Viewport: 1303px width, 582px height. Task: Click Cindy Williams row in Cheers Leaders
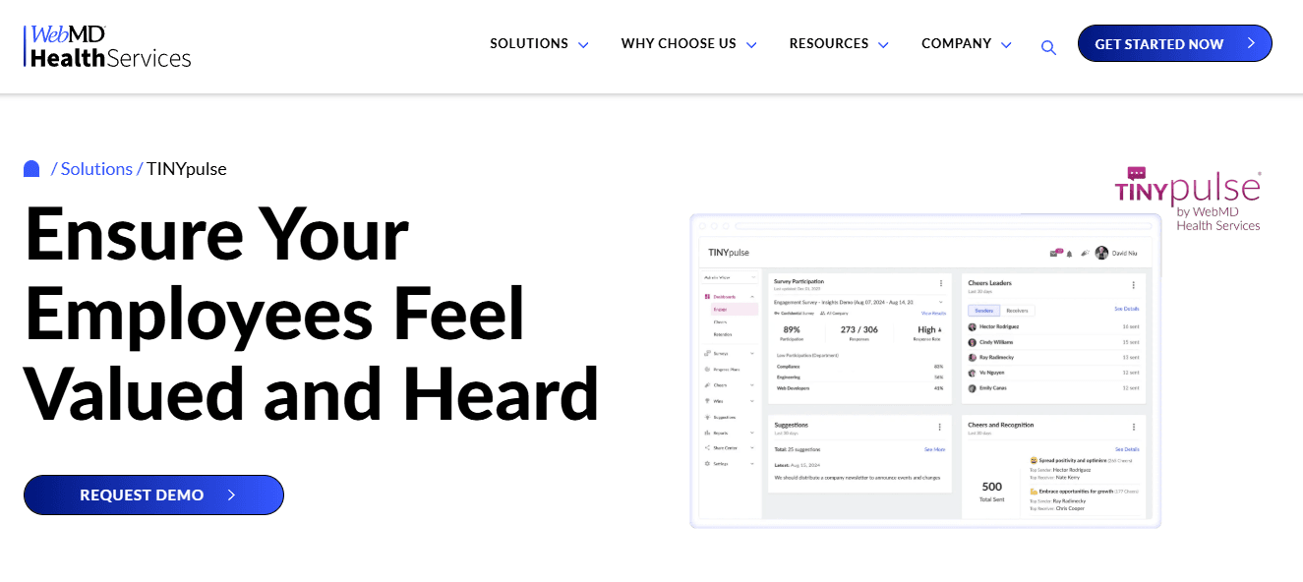[x=1053, y=342]
